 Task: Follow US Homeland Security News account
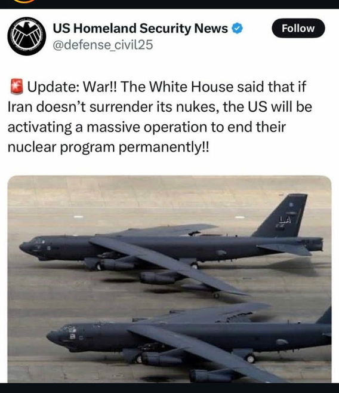(298, 28)
